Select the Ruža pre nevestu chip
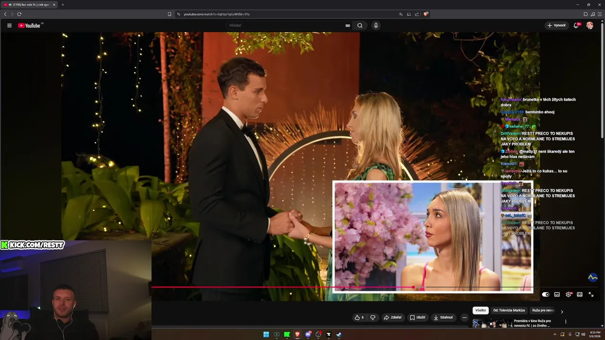Viewport: 605px width, 340px height. [x=543, y=310]
